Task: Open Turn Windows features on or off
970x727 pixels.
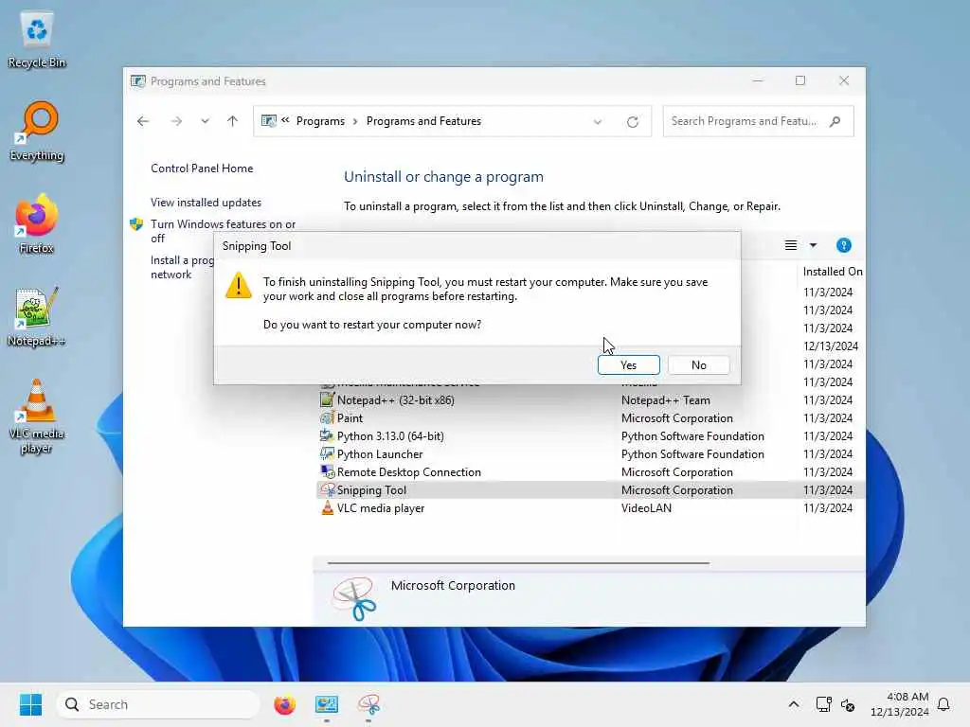Action: coord(223,231)
